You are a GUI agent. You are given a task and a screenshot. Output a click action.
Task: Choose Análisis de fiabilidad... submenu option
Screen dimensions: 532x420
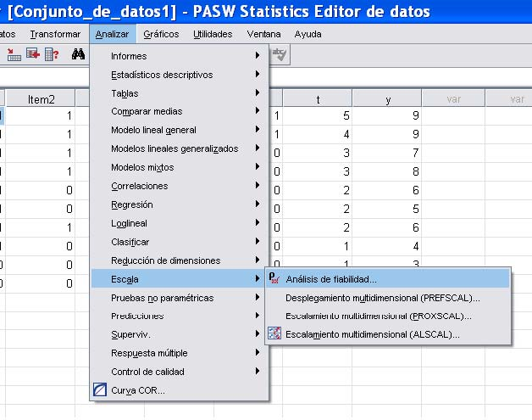[388, 278]
